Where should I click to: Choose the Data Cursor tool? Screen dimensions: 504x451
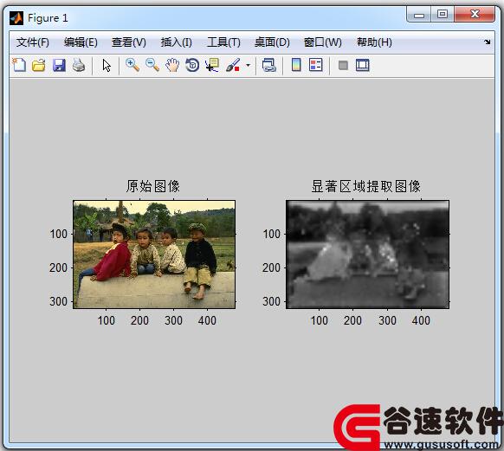(x=212, y=65)
